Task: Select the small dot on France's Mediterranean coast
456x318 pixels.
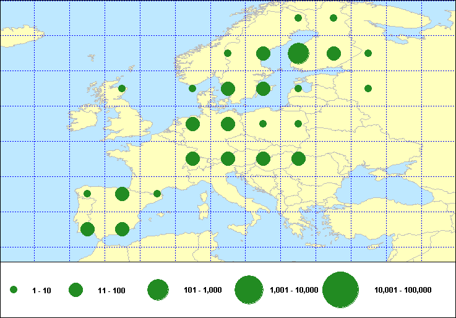Action: tap(157, 194)
